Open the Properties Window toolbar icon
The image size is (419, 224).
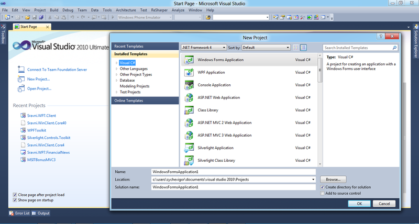point(282,17)
